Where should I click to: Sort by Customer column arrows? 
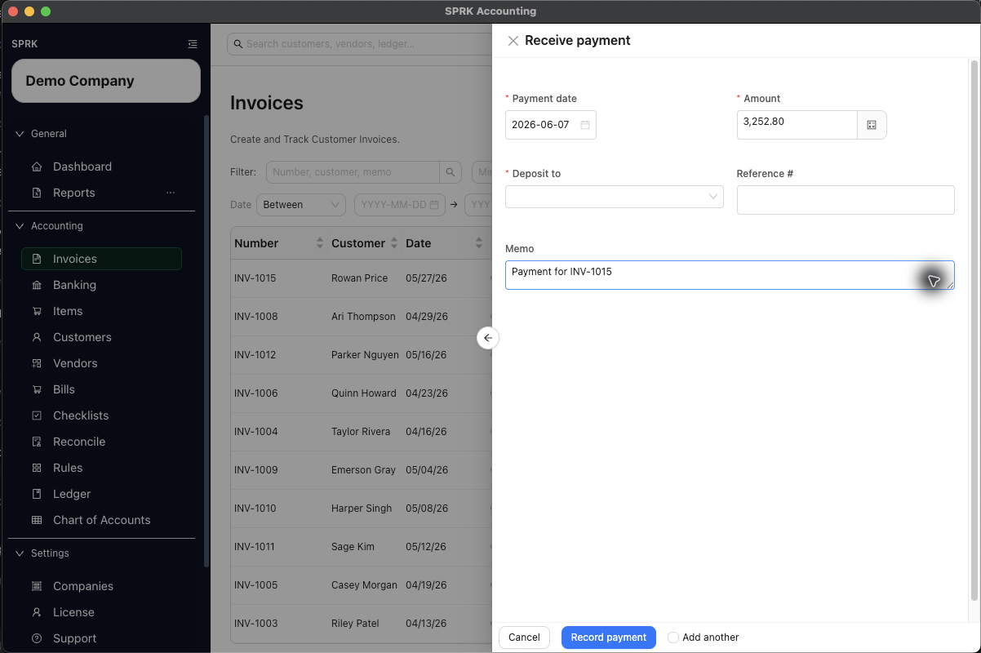[x=394, y=243]
